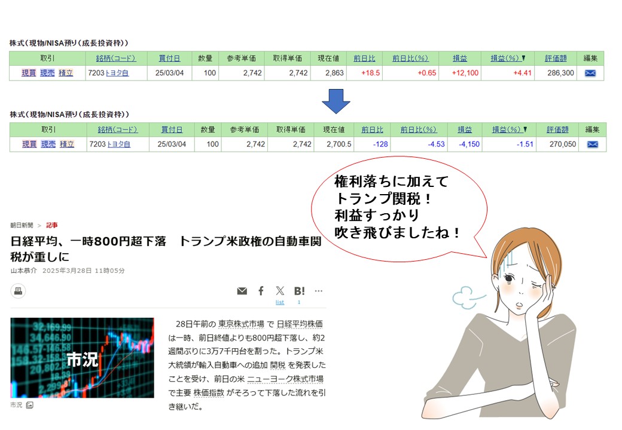This screenshot has width=622, height=430.
Task: Click the 評価額 value 286,300
Action: point(560,73)
